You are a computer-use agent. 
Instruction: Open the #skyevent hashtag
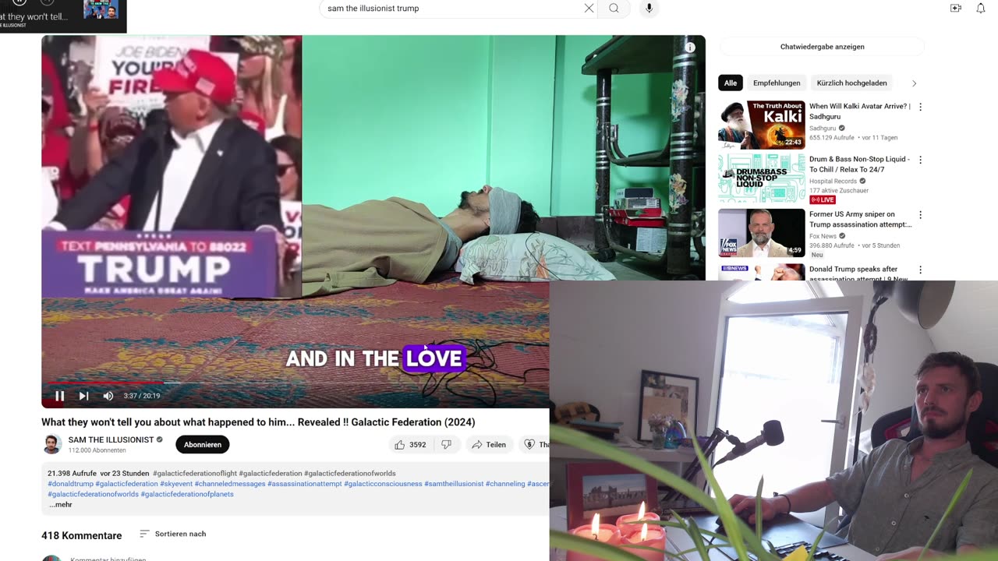[176, 484]
